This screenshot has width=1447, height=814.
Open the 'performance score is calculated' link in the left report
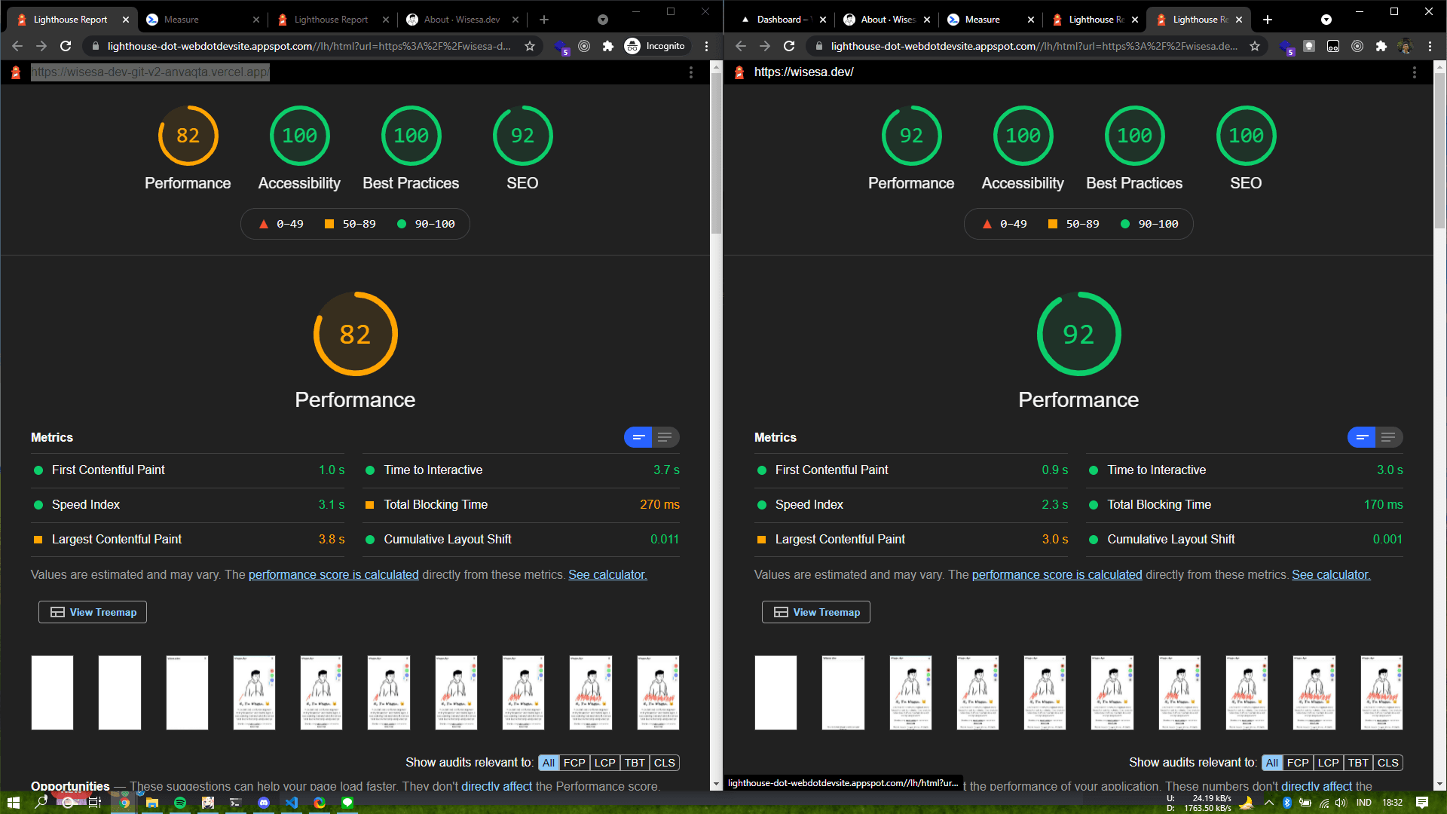pos(334,574)
